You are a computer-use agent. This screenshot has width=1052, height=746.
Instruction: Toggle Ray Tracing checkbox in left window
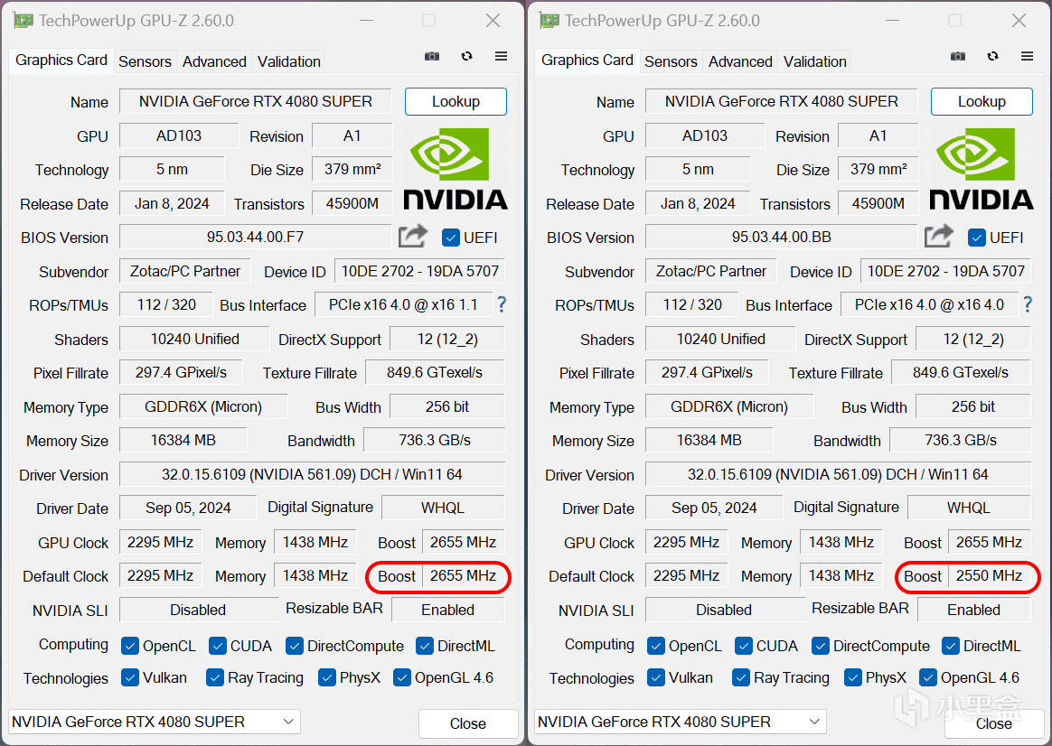(x=215, y=677)
